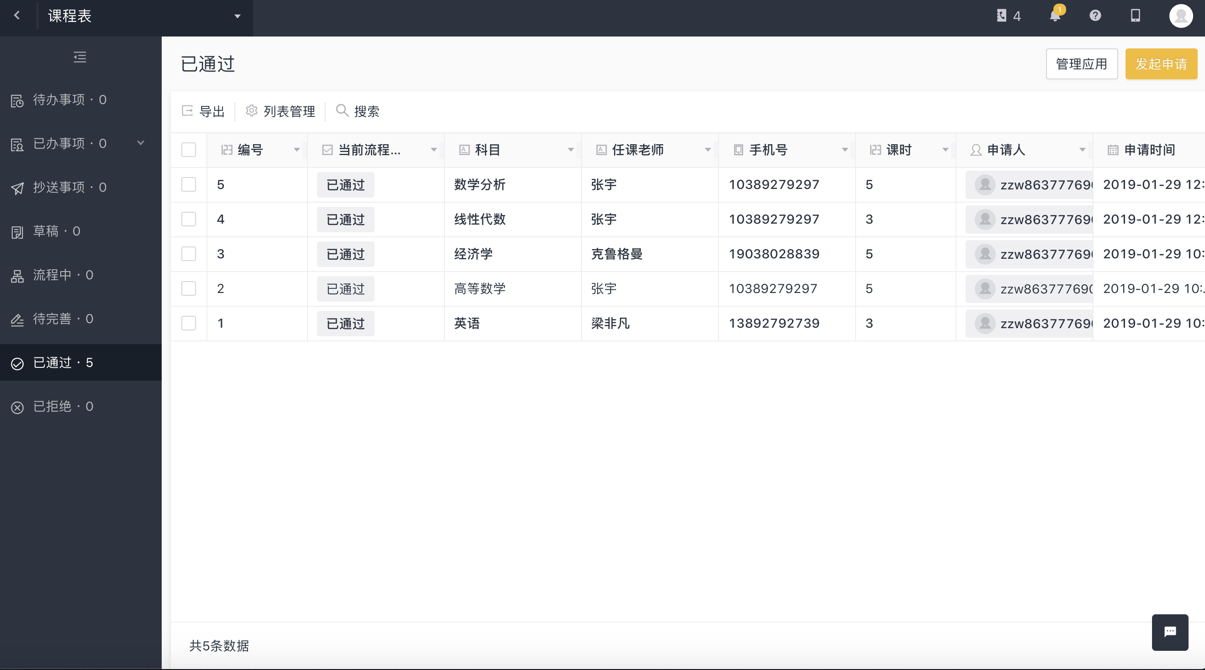The height and width of the screenshot is (670, 1205).
Task: Toggle the select-all checkbox in header
Action: [x=189, y=150]
